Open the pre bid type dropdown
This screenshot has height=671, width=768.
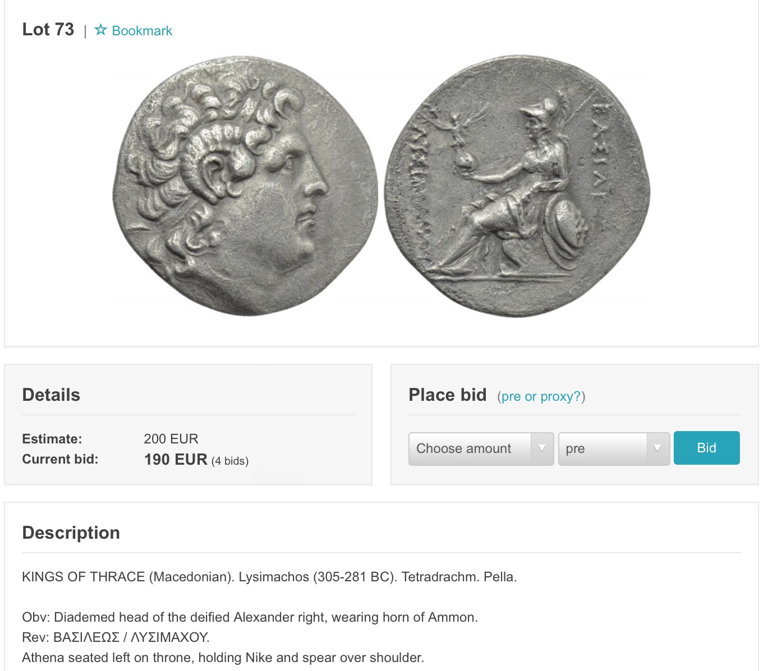pos(614,448)
